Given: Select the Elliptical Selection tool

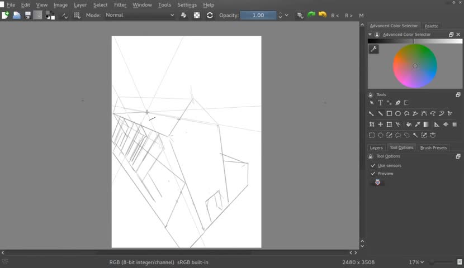Looking at the screenshot, I should [x=381, y=135].
